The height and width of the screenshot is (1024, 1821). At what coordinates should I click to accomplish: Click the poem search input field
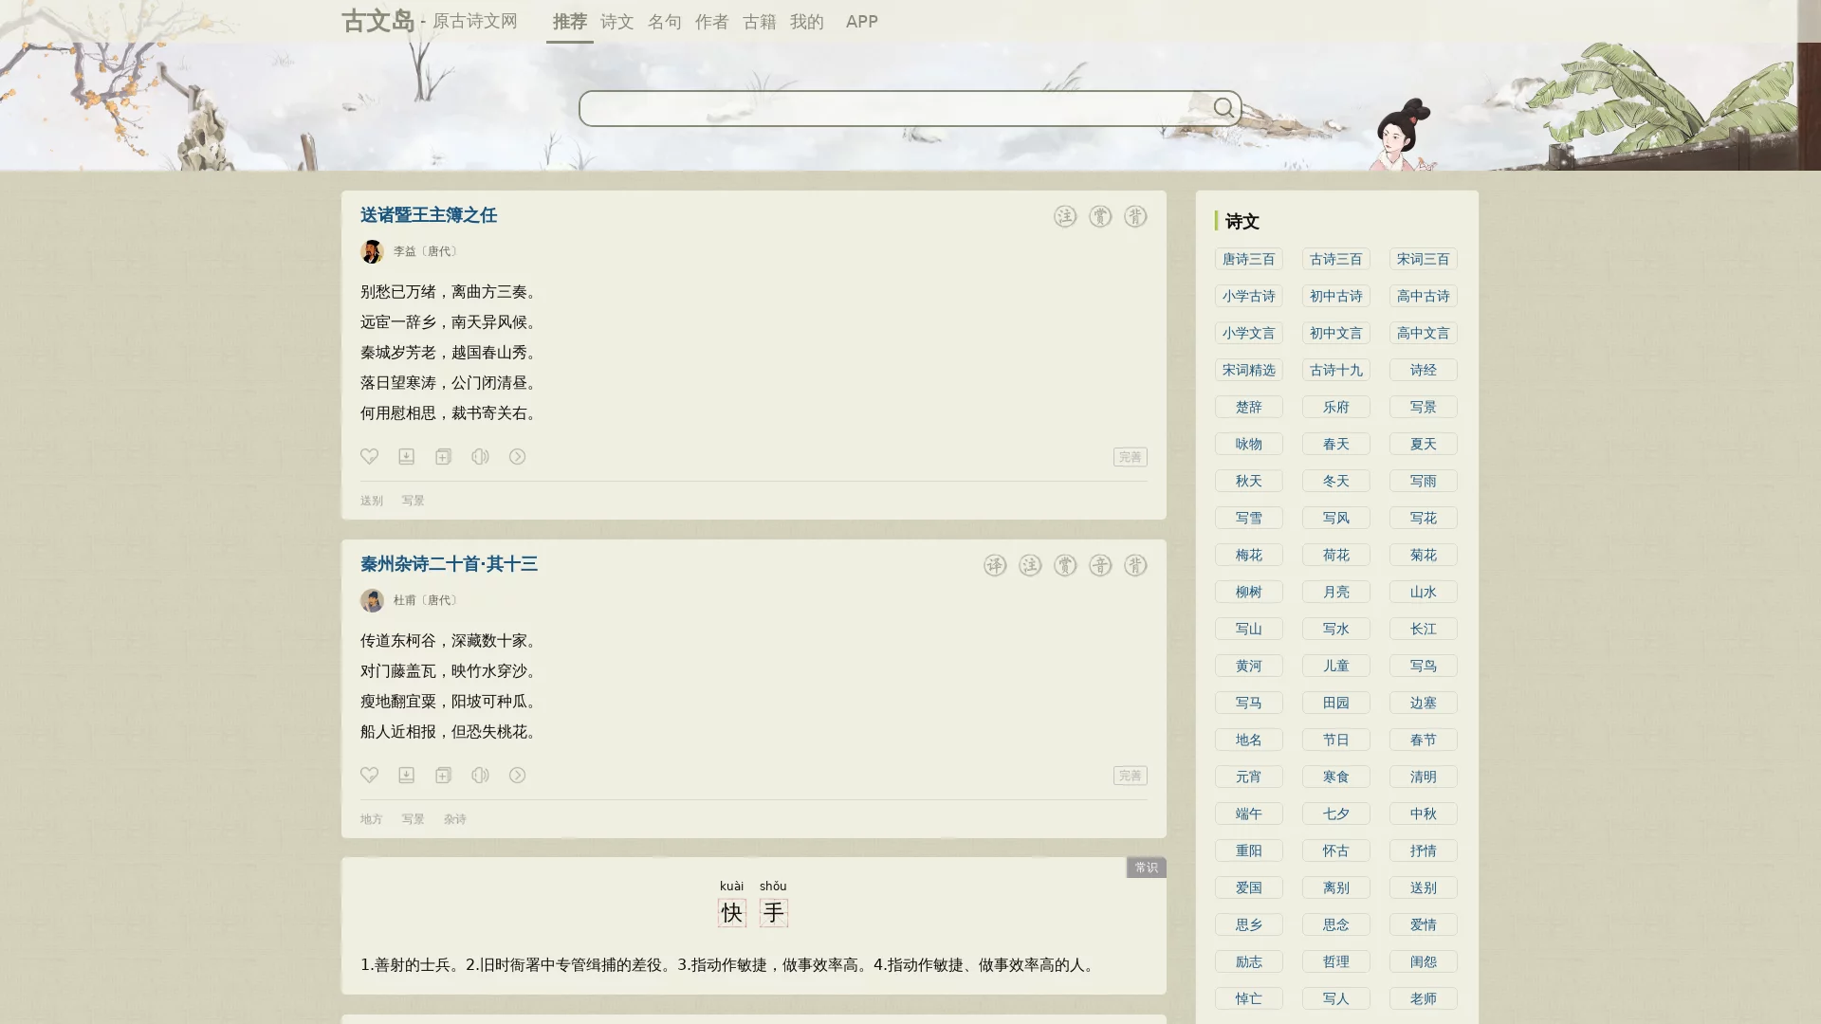892,108
